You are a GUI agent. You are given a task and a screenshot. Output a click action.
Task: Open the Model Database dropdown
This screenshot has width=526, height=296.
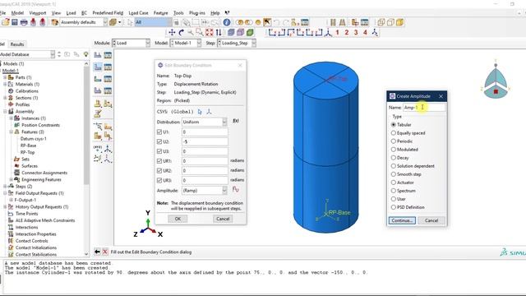27,54
